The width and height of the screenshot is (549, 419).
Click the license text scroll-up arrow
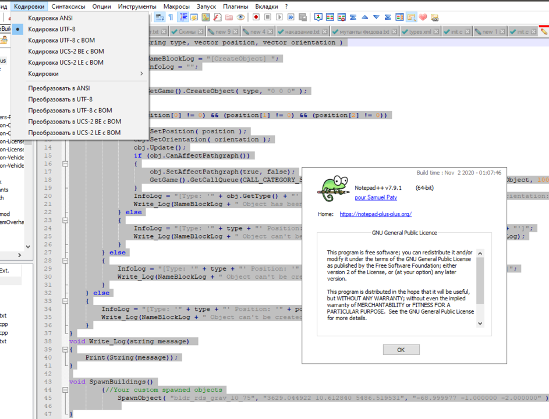coord(480,253)
